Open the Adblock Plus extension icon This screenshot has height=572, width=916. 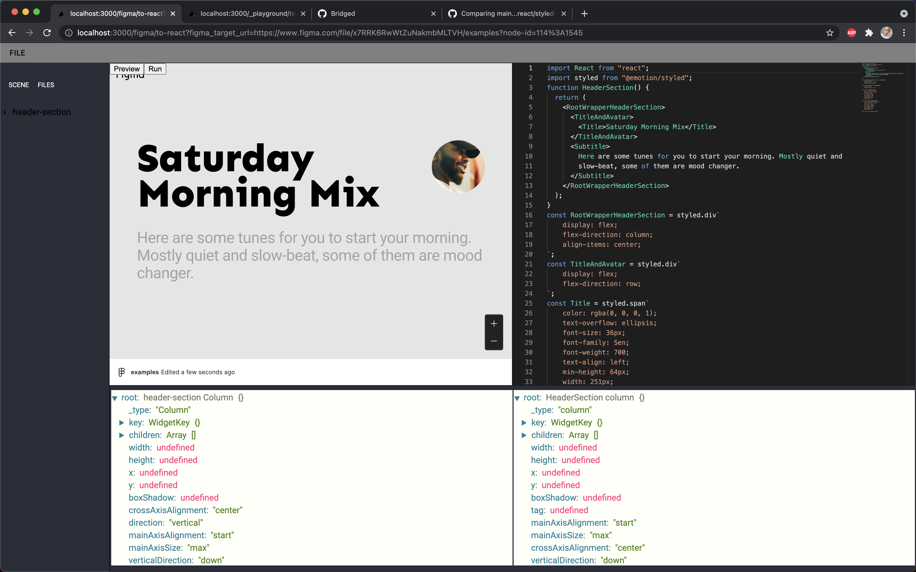pos(852,33)
